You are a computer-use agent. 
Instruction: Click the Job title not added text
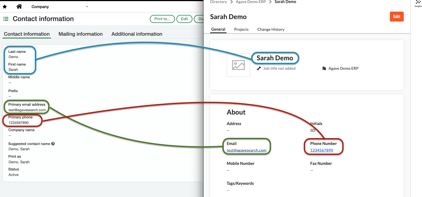click(x=279, y=68)
